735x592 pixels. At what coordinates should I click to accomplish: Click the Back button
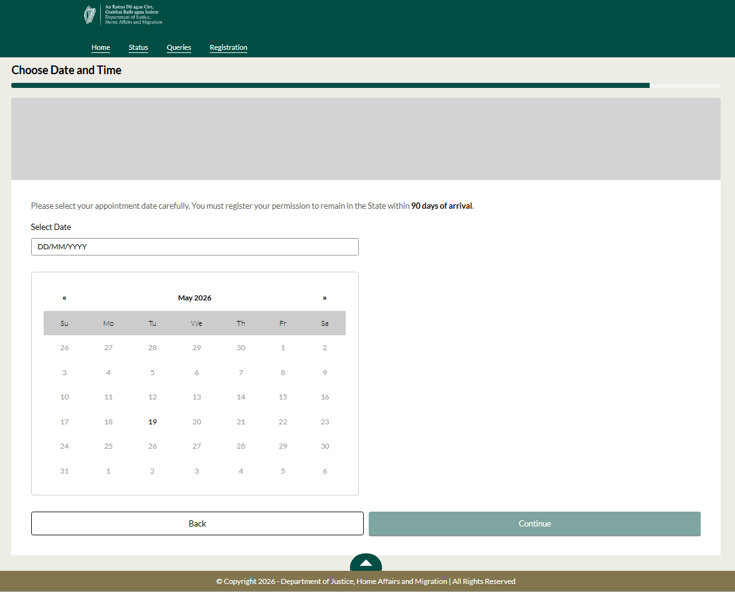[197, 523]
